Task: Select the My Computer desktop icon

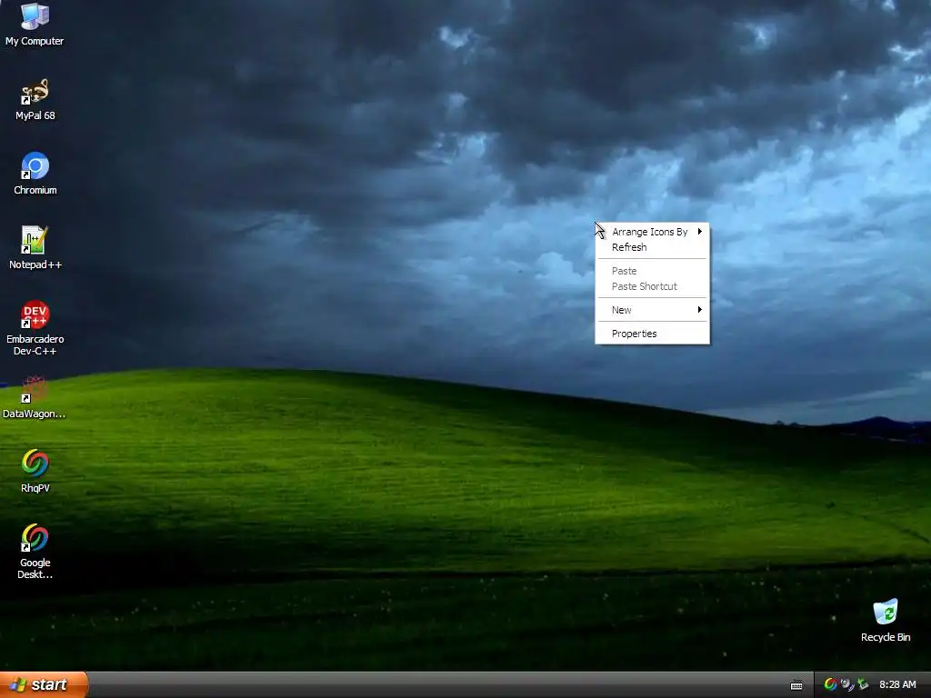Action: [x=35, y=24]
